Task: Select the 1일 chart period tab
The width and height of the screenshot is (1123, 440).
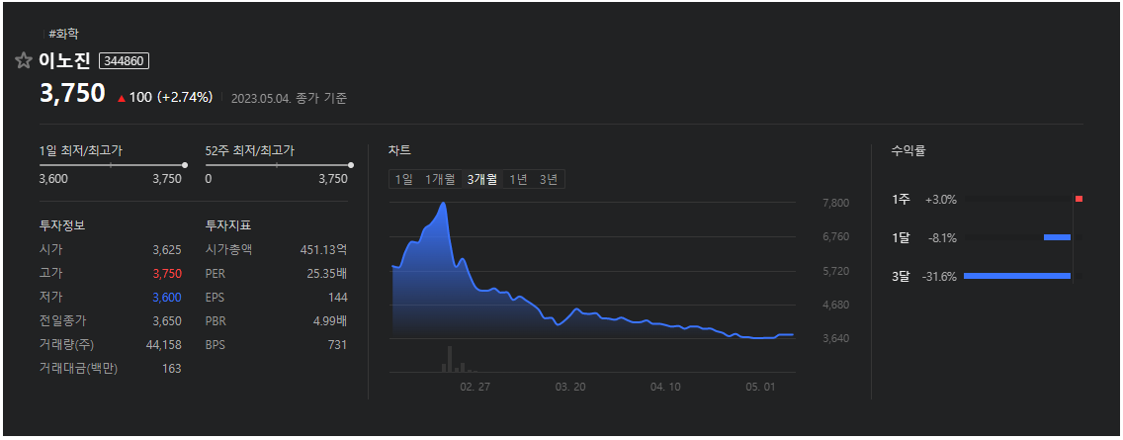Action: (403, 179)
